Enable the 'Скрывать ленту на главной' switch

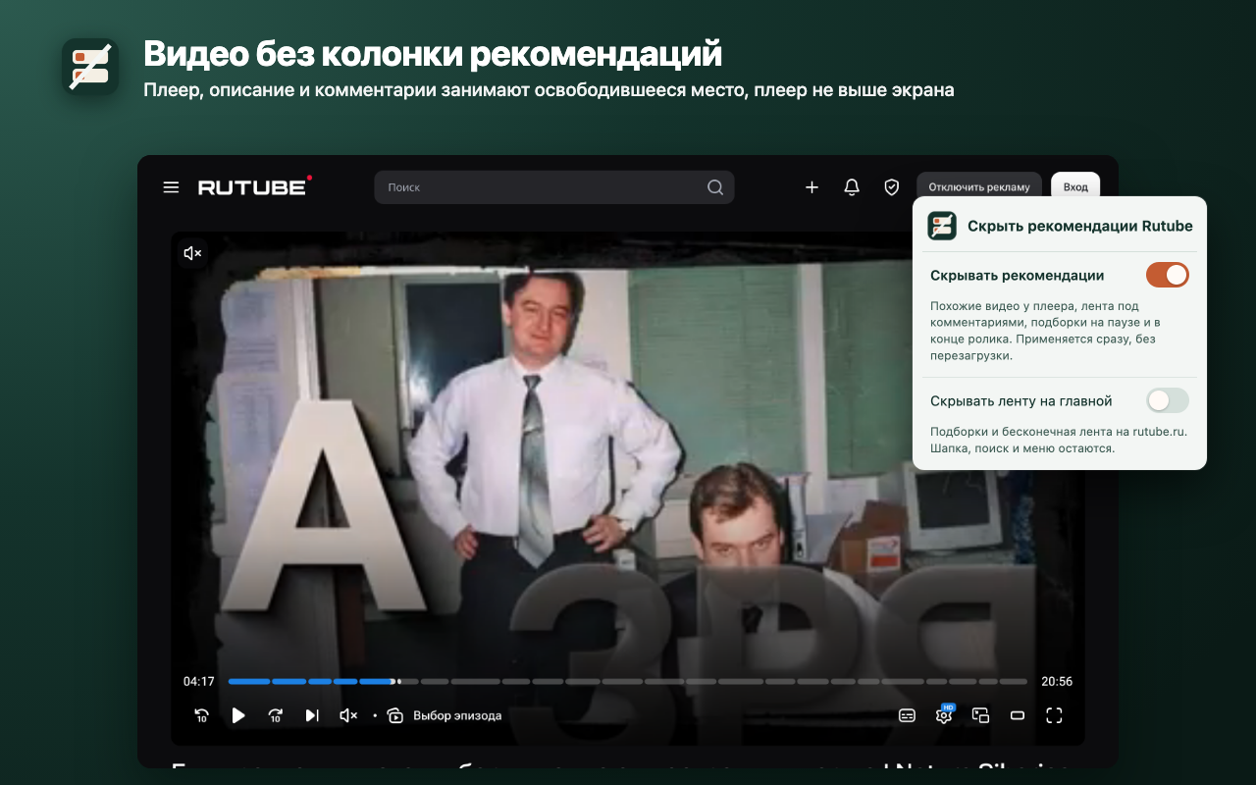click(x=1168, y=400)
